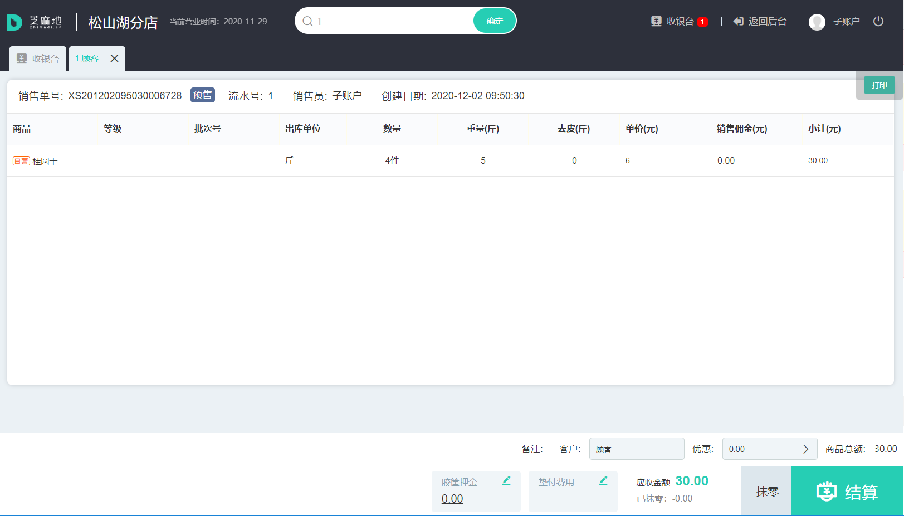
Task: Click the 小计 value 30.00 in row
Action: click(x=818, y=160)
